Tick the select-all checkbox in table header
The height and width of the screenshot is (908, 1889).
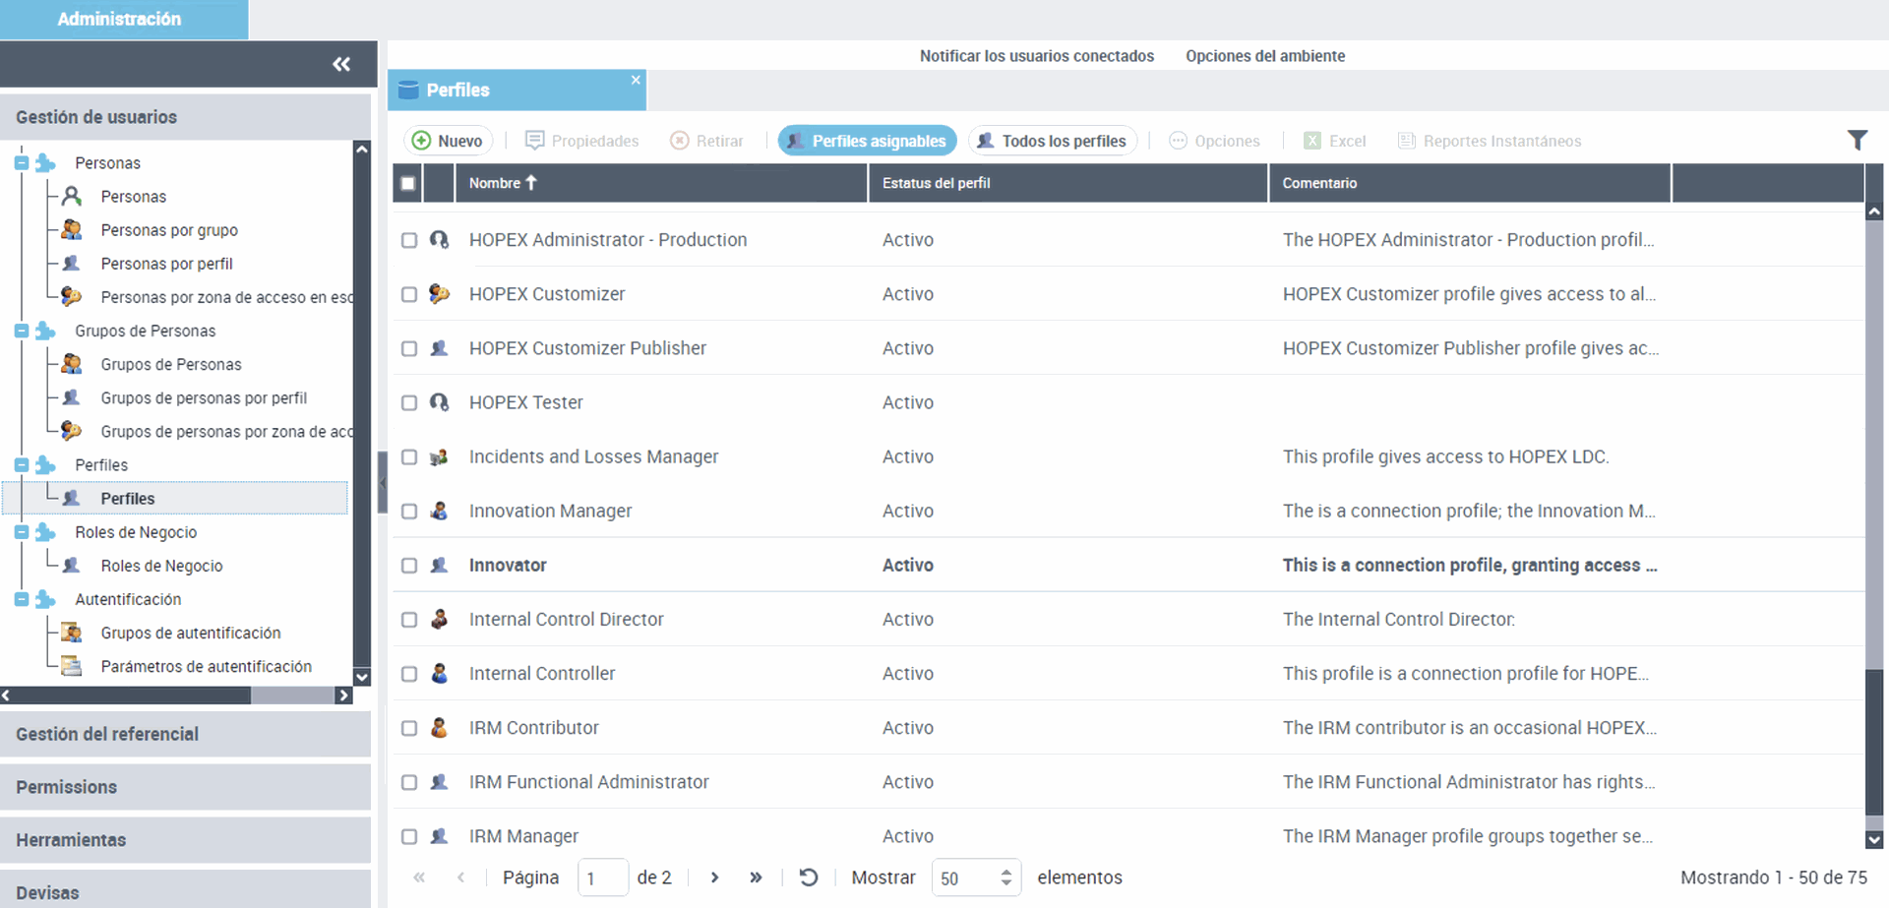coord(408,183)
